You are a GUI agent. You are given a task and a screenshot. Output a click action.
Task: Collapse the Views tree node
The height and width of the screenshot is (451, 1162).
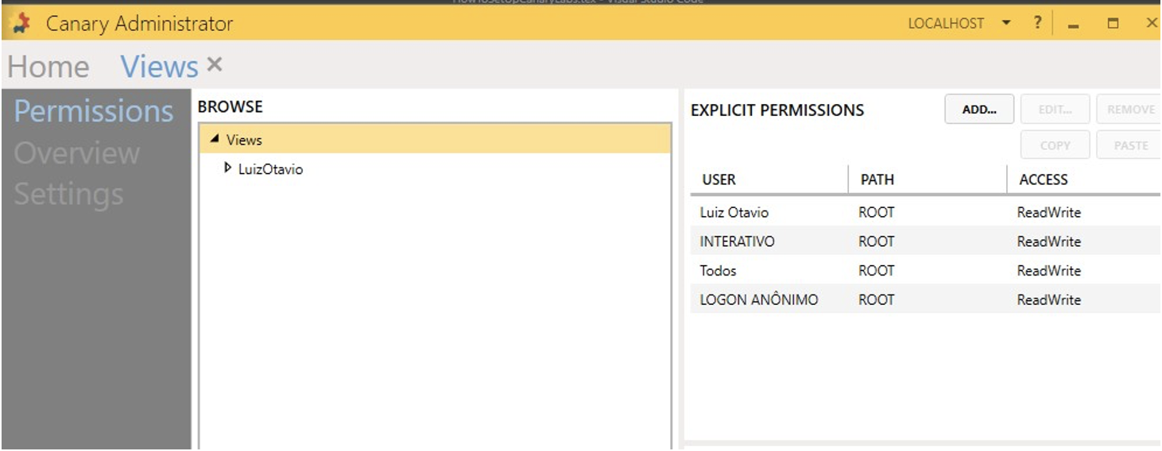click(x=215, y=140)
